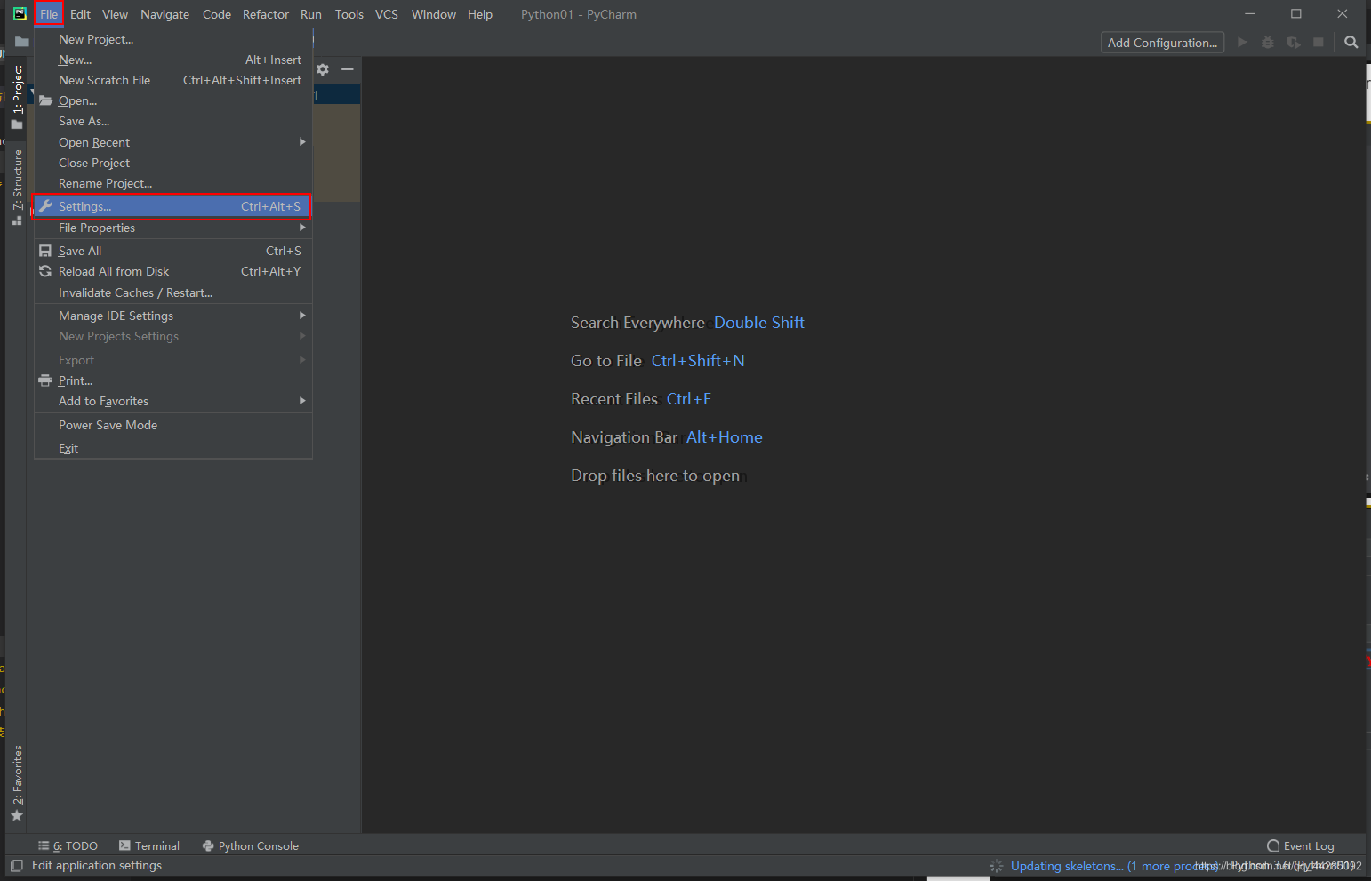Click the Reload All from Disk refresh icon
This screenshot has height=881, width=1371.
click(45, 271)
